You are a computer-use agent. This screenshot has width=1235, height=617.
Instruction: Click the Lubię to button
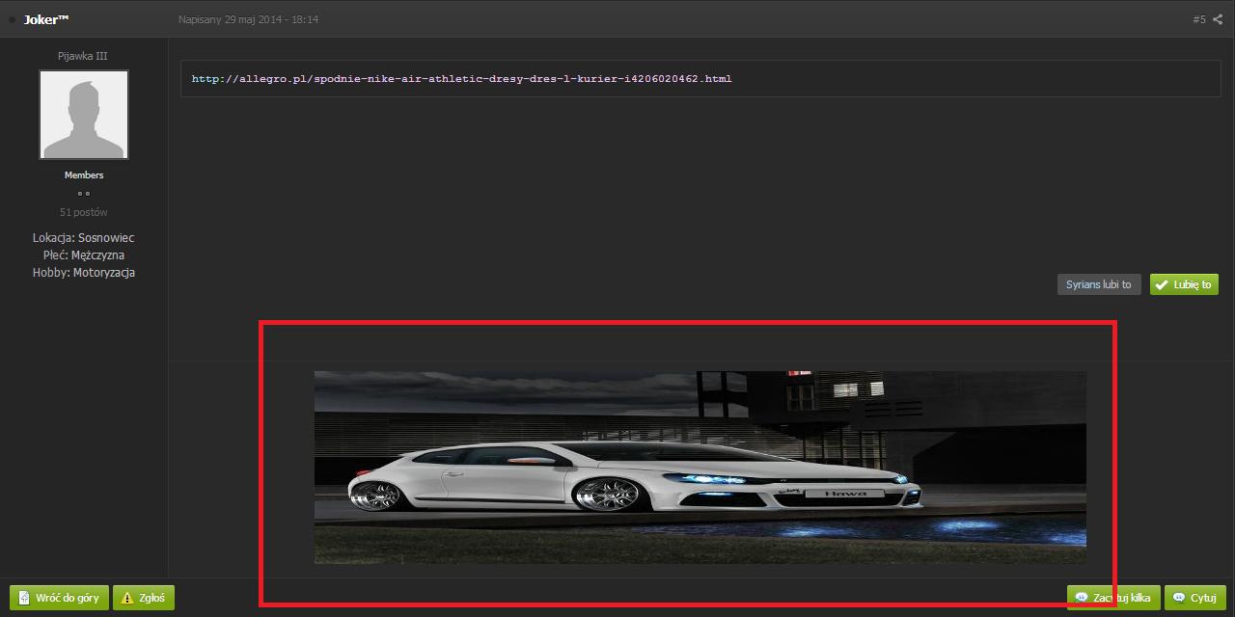(1184, 284)
